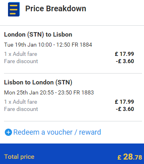Click outbound flight FR 1884 details
Screen dimensions: 144x164
pos(48,45)
